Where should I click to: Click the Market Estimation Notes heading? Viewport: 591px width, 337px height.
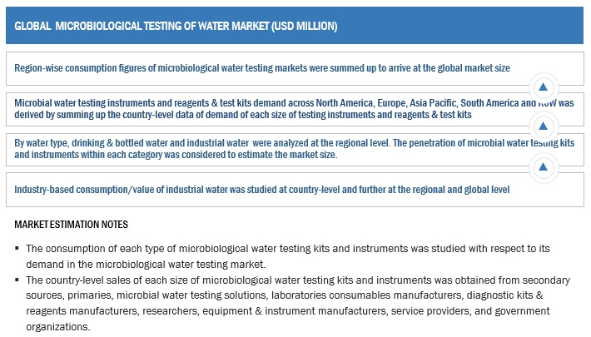(x=72, y=225)
